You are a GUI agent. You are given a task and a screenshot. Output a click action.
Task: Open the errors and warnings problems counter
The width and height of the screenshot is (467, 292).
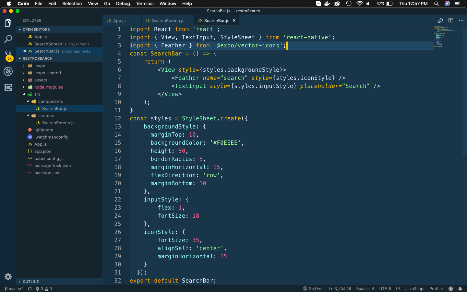(44, 289)
